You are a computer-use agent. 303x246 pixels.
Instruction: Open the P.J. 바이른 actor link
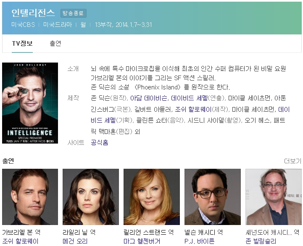point(200,241)
